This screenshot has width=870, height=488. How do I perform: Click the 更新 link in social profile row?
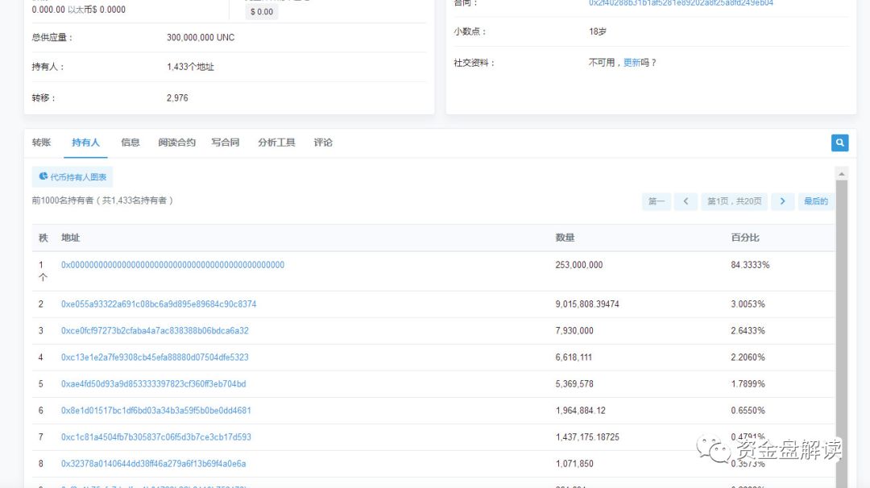tap(632, 63)
